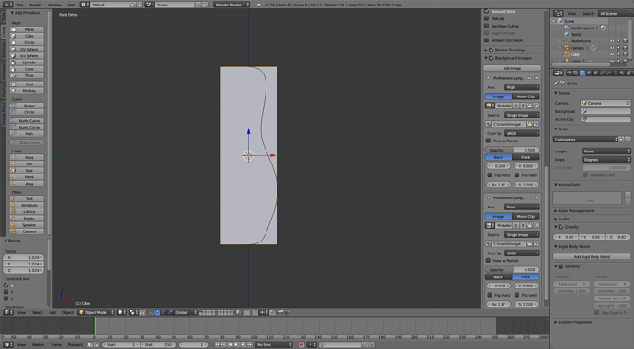Toggle the Ambient Occlusion checkbox
Image resolution: width=634 pixels, height=349 pixels.
[x=487, y=40]
